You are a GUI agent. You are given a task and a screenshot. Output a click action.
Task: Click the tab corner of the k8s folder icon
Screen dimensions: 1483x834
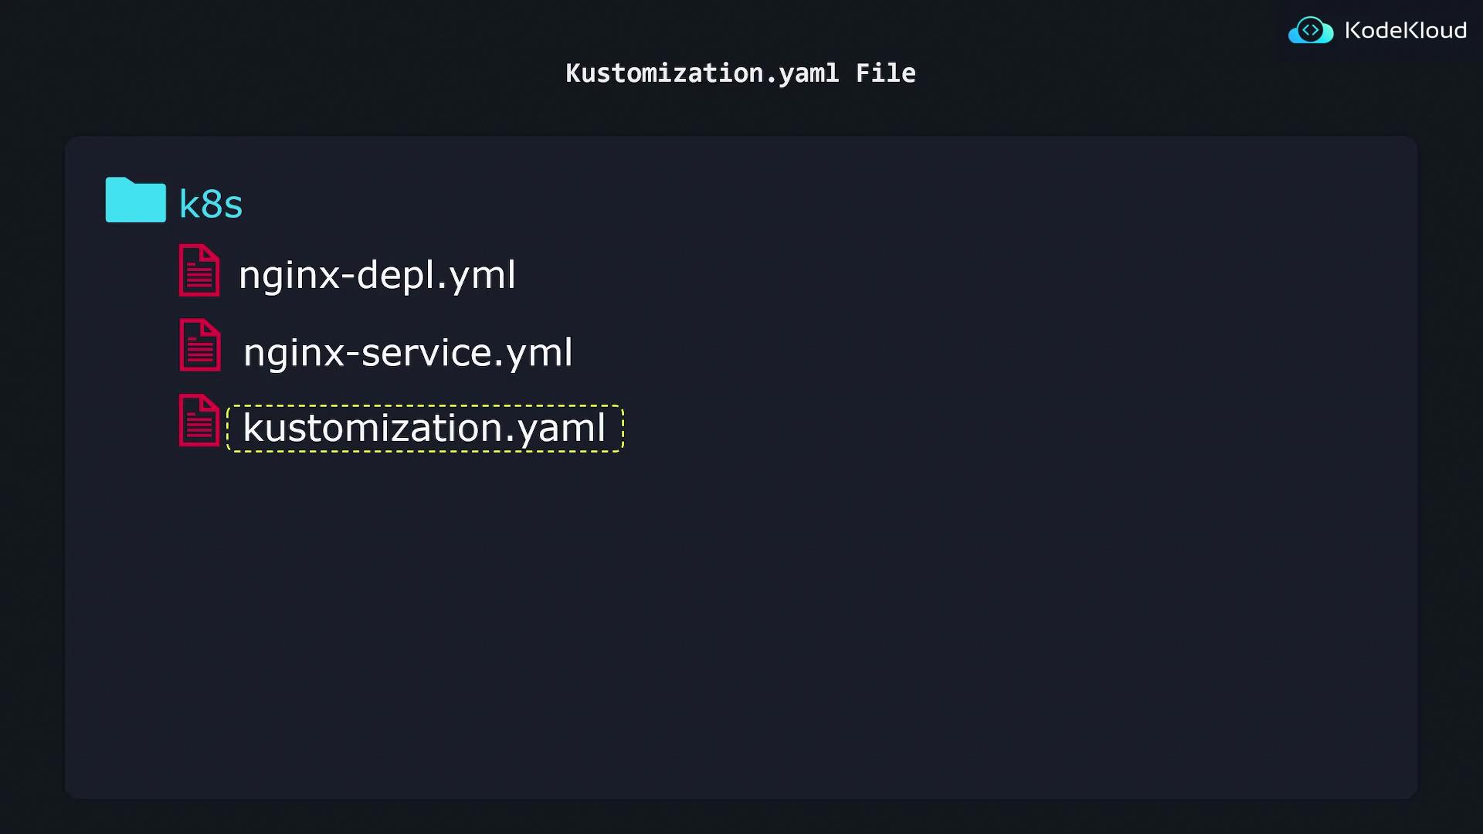tap(121, 182)
